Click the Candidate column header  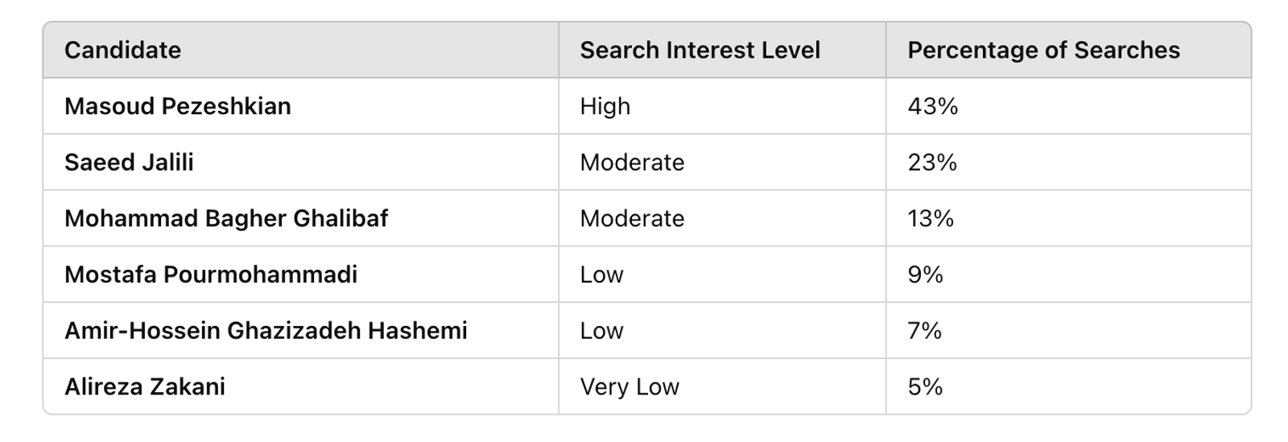(x=122, y=50)
